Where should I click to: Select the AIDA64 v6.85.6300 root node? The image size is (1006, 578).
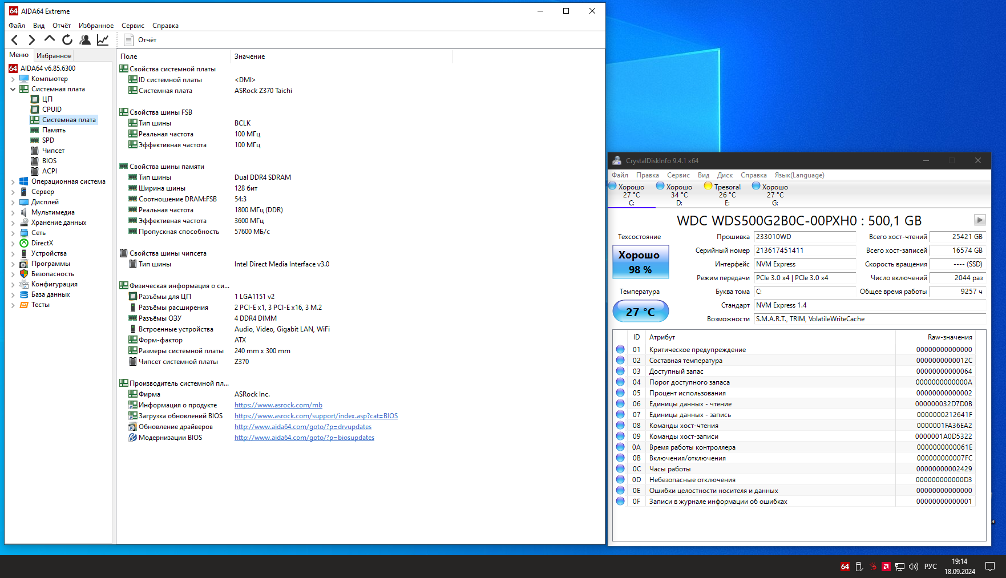click(48, 68)
